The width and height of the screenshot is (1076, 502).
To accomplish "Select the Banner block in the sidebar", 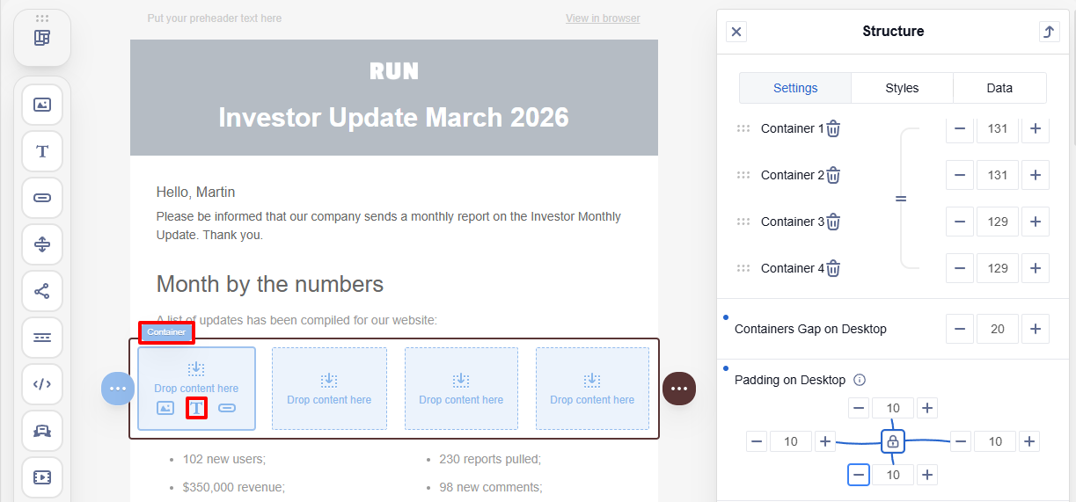I will coord(42,431).
